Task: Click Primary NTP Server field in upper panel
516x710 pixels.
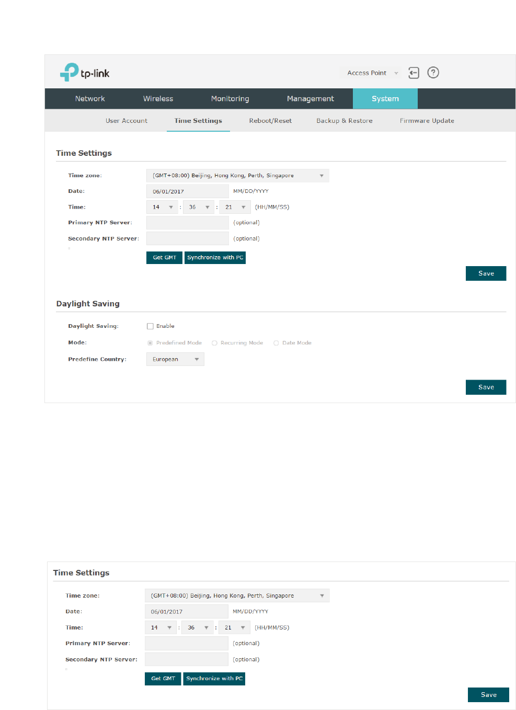Action: [188, 223]
